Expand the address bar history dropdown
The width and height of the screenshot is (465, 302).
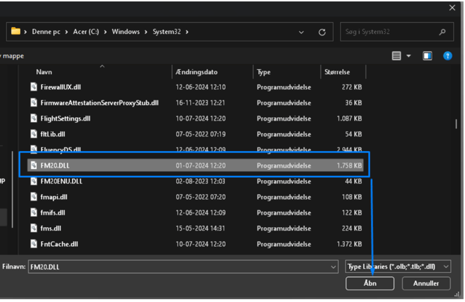[x=301, y=32]
